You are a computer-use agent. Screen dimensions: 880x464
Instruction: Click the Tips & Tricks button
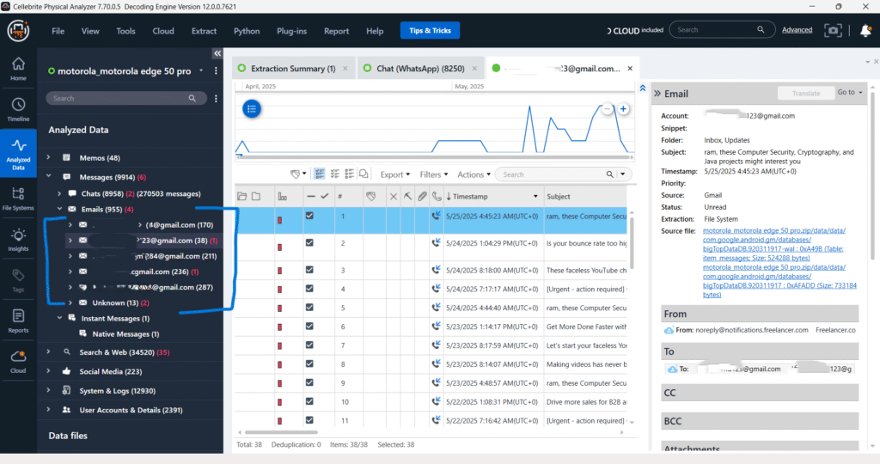click(430, 30)
